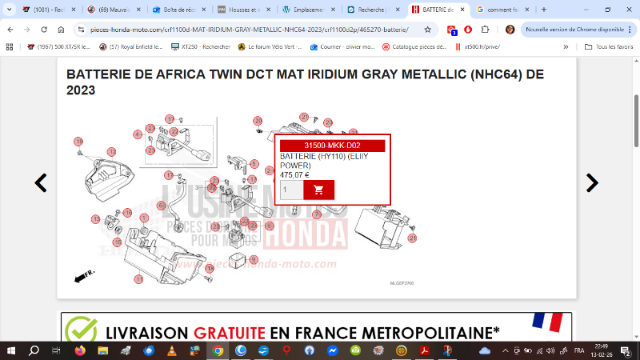Switch to the Recherche tab
The width and height of the screenshot is (640, 360).
pyautogui.click(x=374, y=10)
